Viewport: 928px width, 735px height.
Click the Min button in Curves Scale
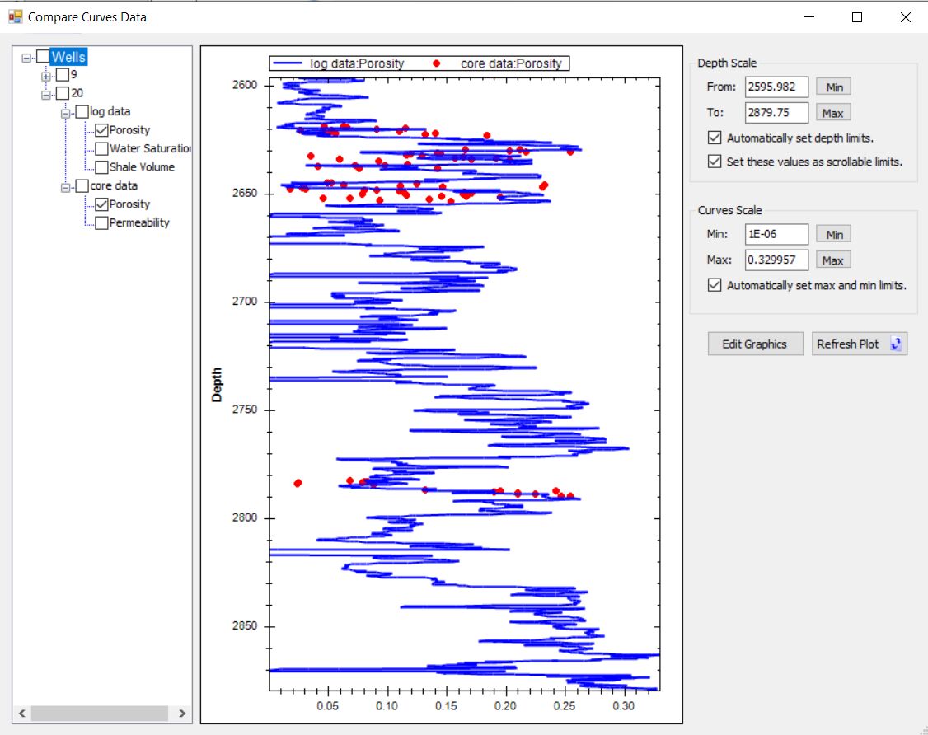tap(834, 235)
